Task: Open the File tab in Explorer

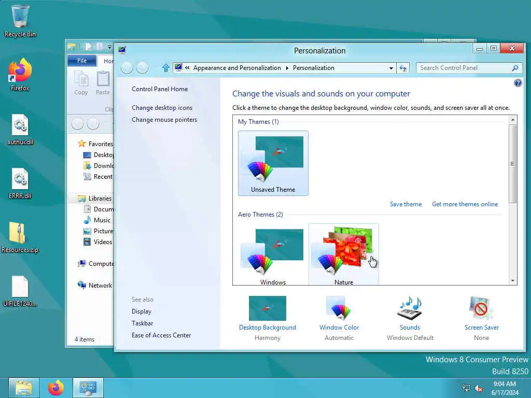Action: click(x=82, y=61)
